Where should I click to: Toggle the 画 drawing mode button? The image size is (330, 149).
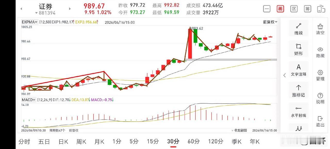pos(280,9)
